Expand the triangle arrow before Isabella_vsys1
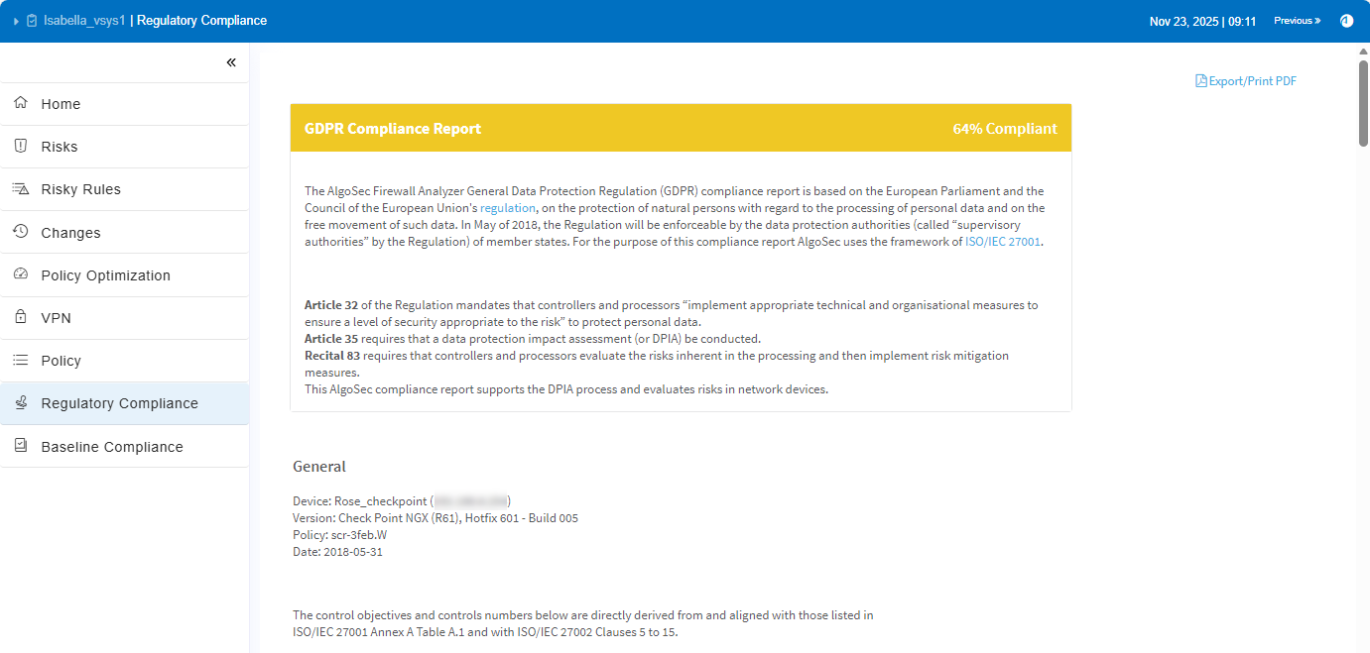 click(16, 21)
